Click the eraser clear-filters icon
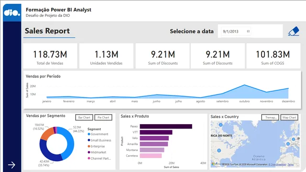Viewport: 306px width, 172px height. coord(294,31)
